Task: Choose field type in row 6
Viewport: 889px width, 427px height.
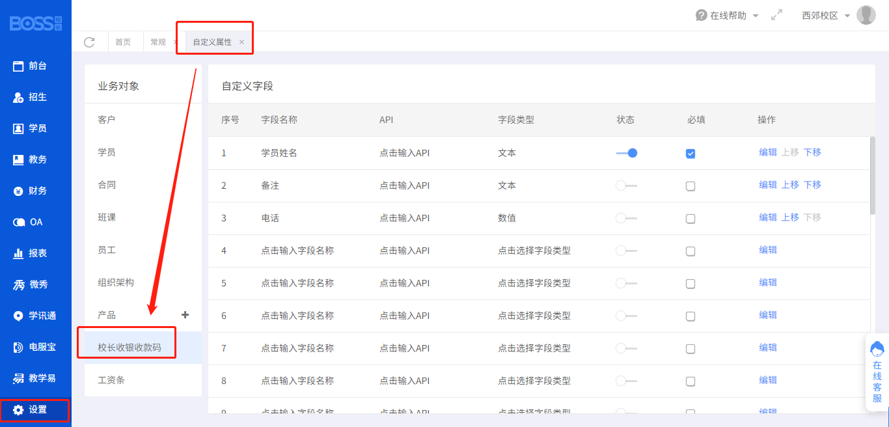Action: click(534, 316)
